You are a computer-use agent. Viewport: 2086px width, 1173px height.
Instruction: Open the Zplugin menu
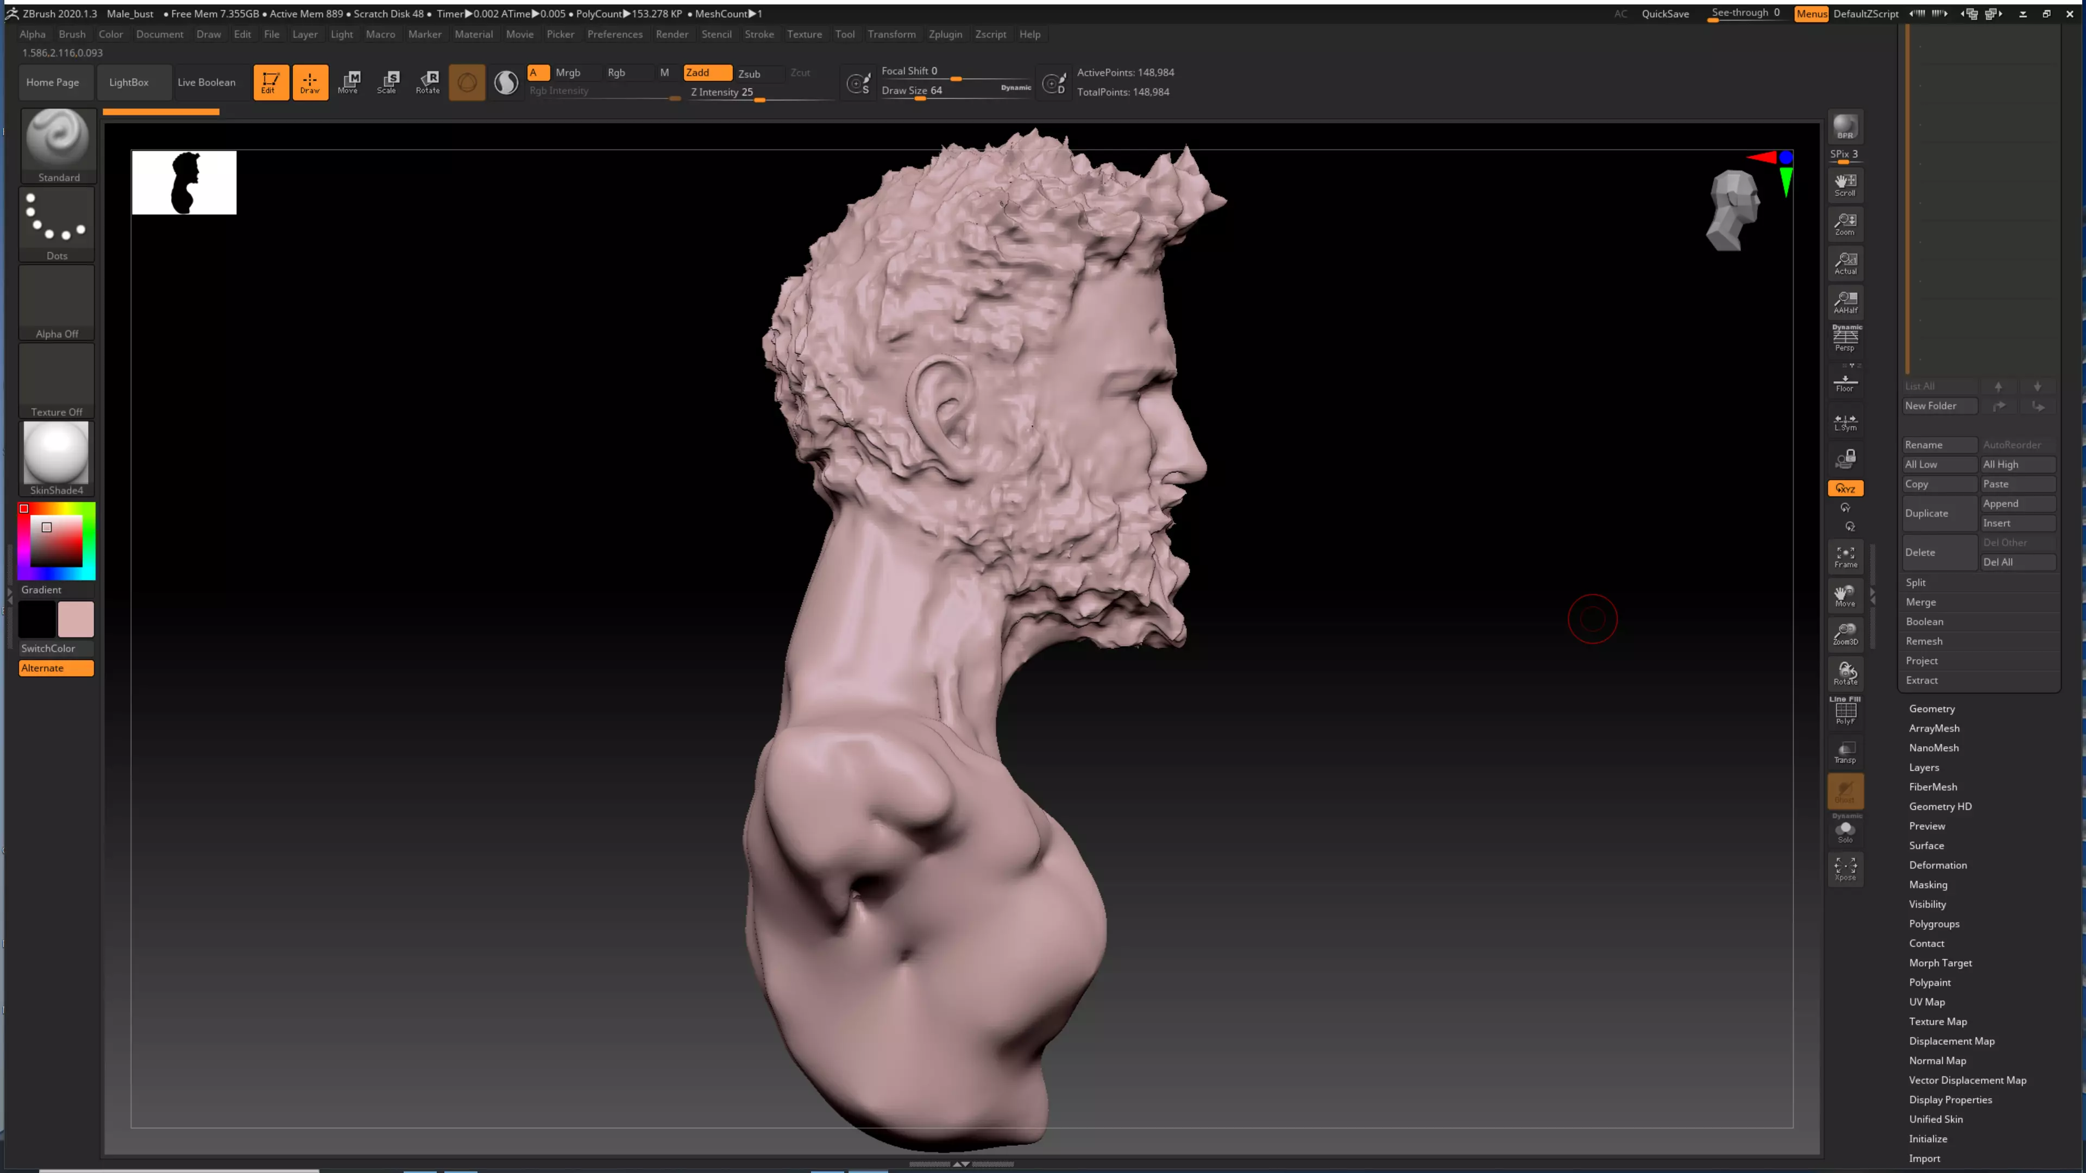click(945, 34)
